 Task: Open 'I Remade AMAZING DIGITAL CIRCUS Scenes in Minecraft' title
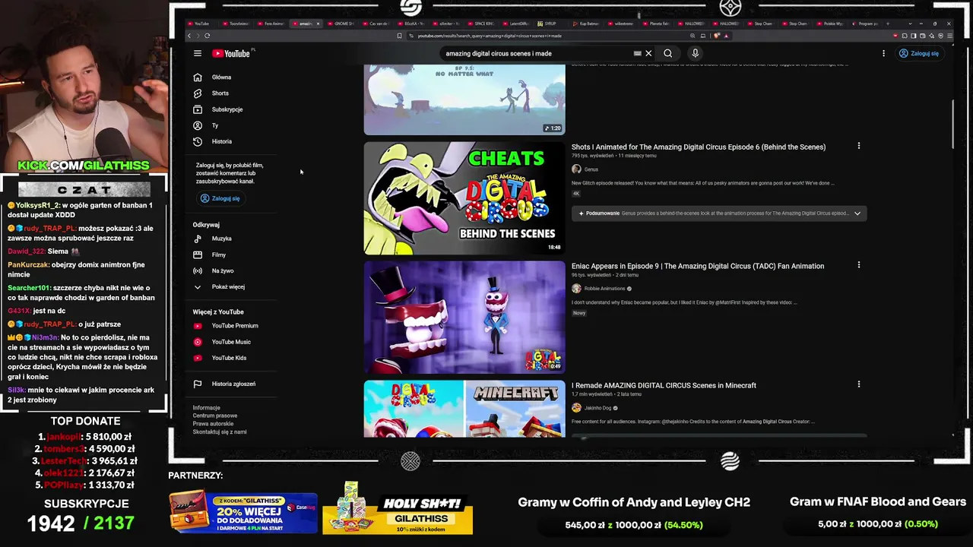(x=664, y=385)
